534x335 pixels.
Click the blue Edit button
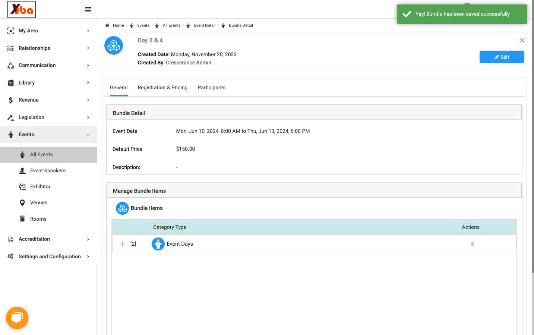502,57
